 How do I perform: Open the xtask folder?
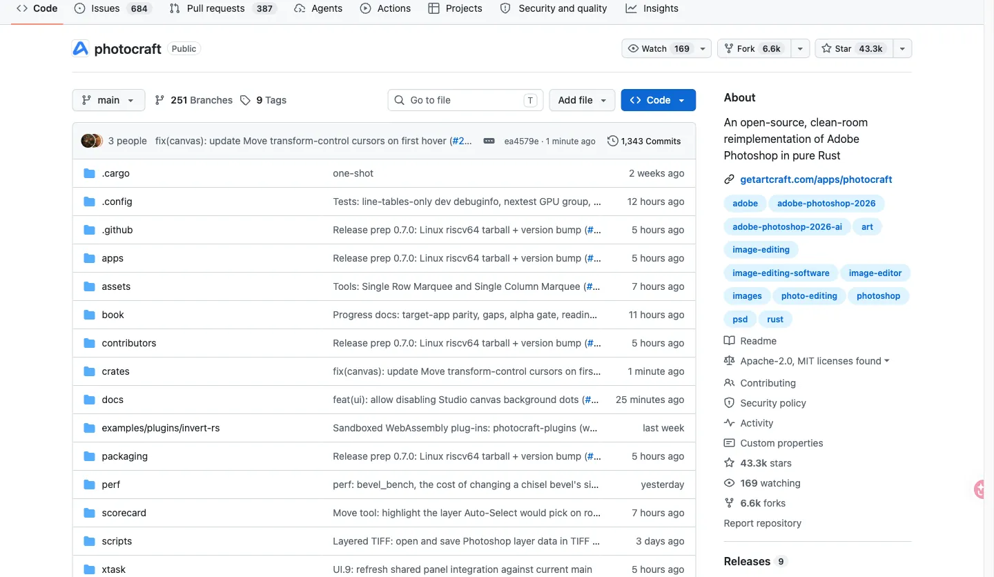[113, 569]
